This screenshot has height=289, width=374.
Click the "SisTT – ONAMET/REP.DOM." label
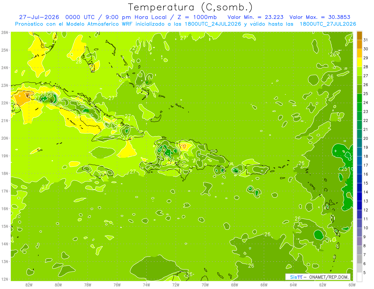(318, 277)
